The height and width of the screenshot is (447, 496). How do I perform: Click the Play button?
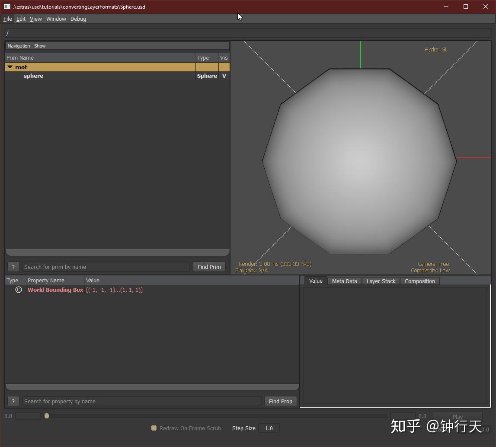pyautogui.click(x=458, y=417)
